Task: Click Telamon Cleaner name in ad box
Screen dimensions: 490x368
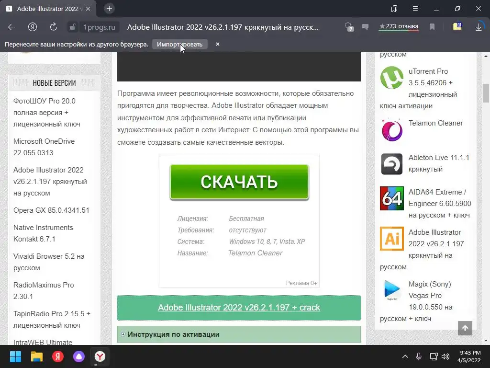Action: pos(256,253)
